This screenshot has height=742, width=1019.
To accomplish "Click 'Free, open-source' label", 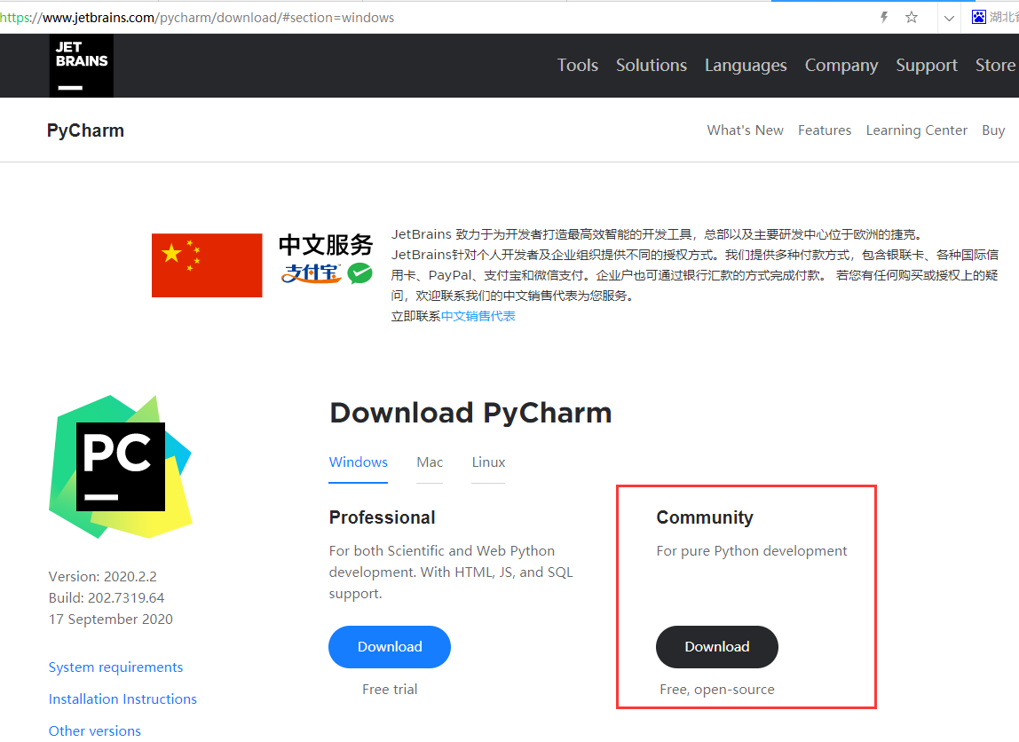I will 717,690.
